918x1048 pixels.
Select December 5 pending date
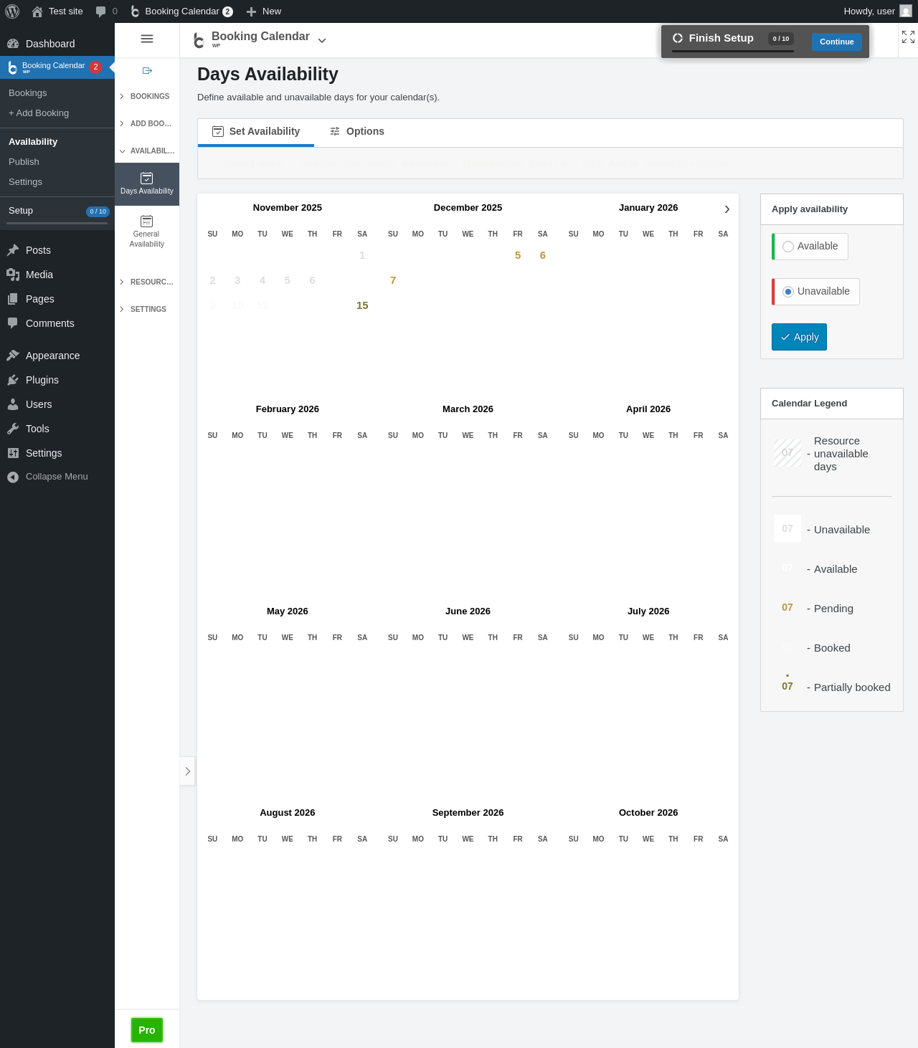[518, 255]
